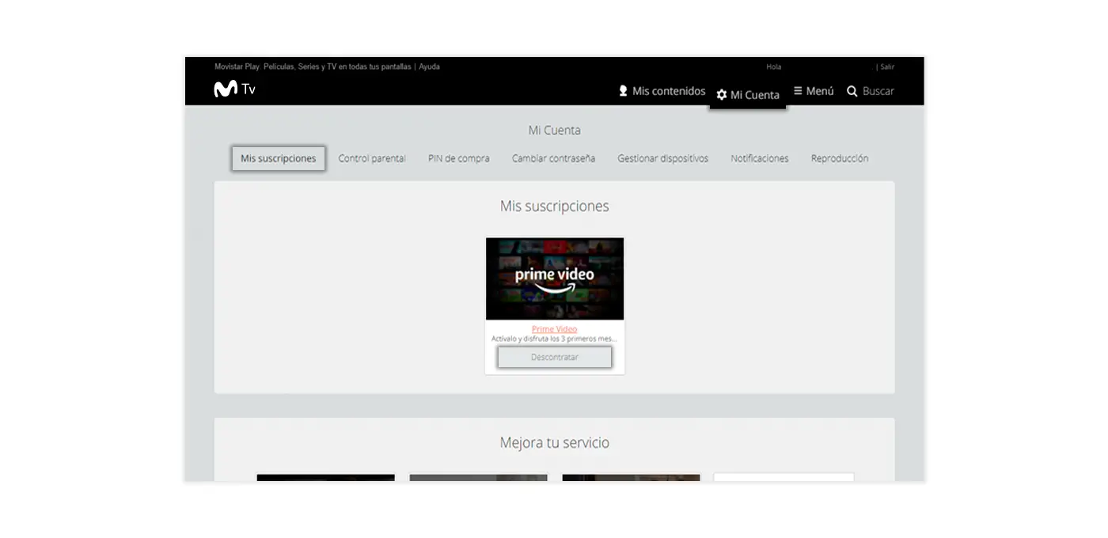Click the Movistar Play tagline text
The width and height of the screenshot is (1108, 538).
(313, 66)
